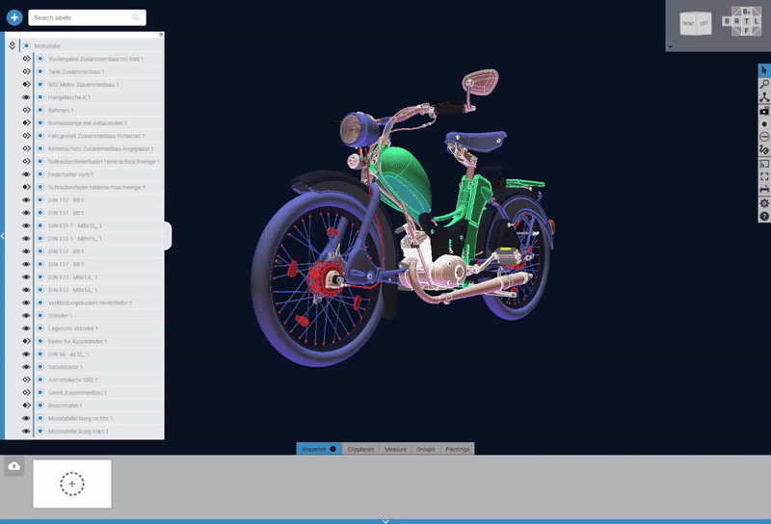Open the Measure tab

click(395, 449)
